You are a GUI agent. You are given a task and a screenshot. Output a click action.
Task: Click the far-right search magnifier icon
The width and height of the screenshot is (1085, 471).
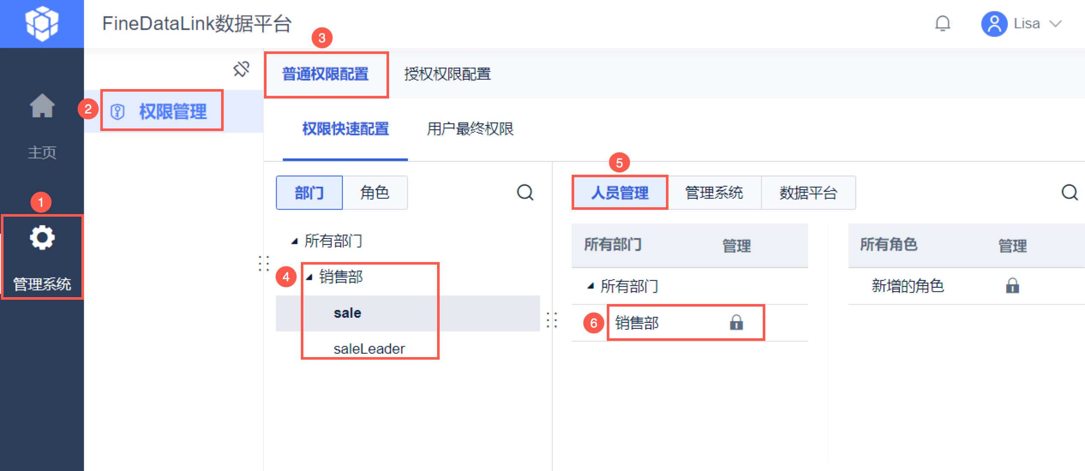coord(1069,193)
